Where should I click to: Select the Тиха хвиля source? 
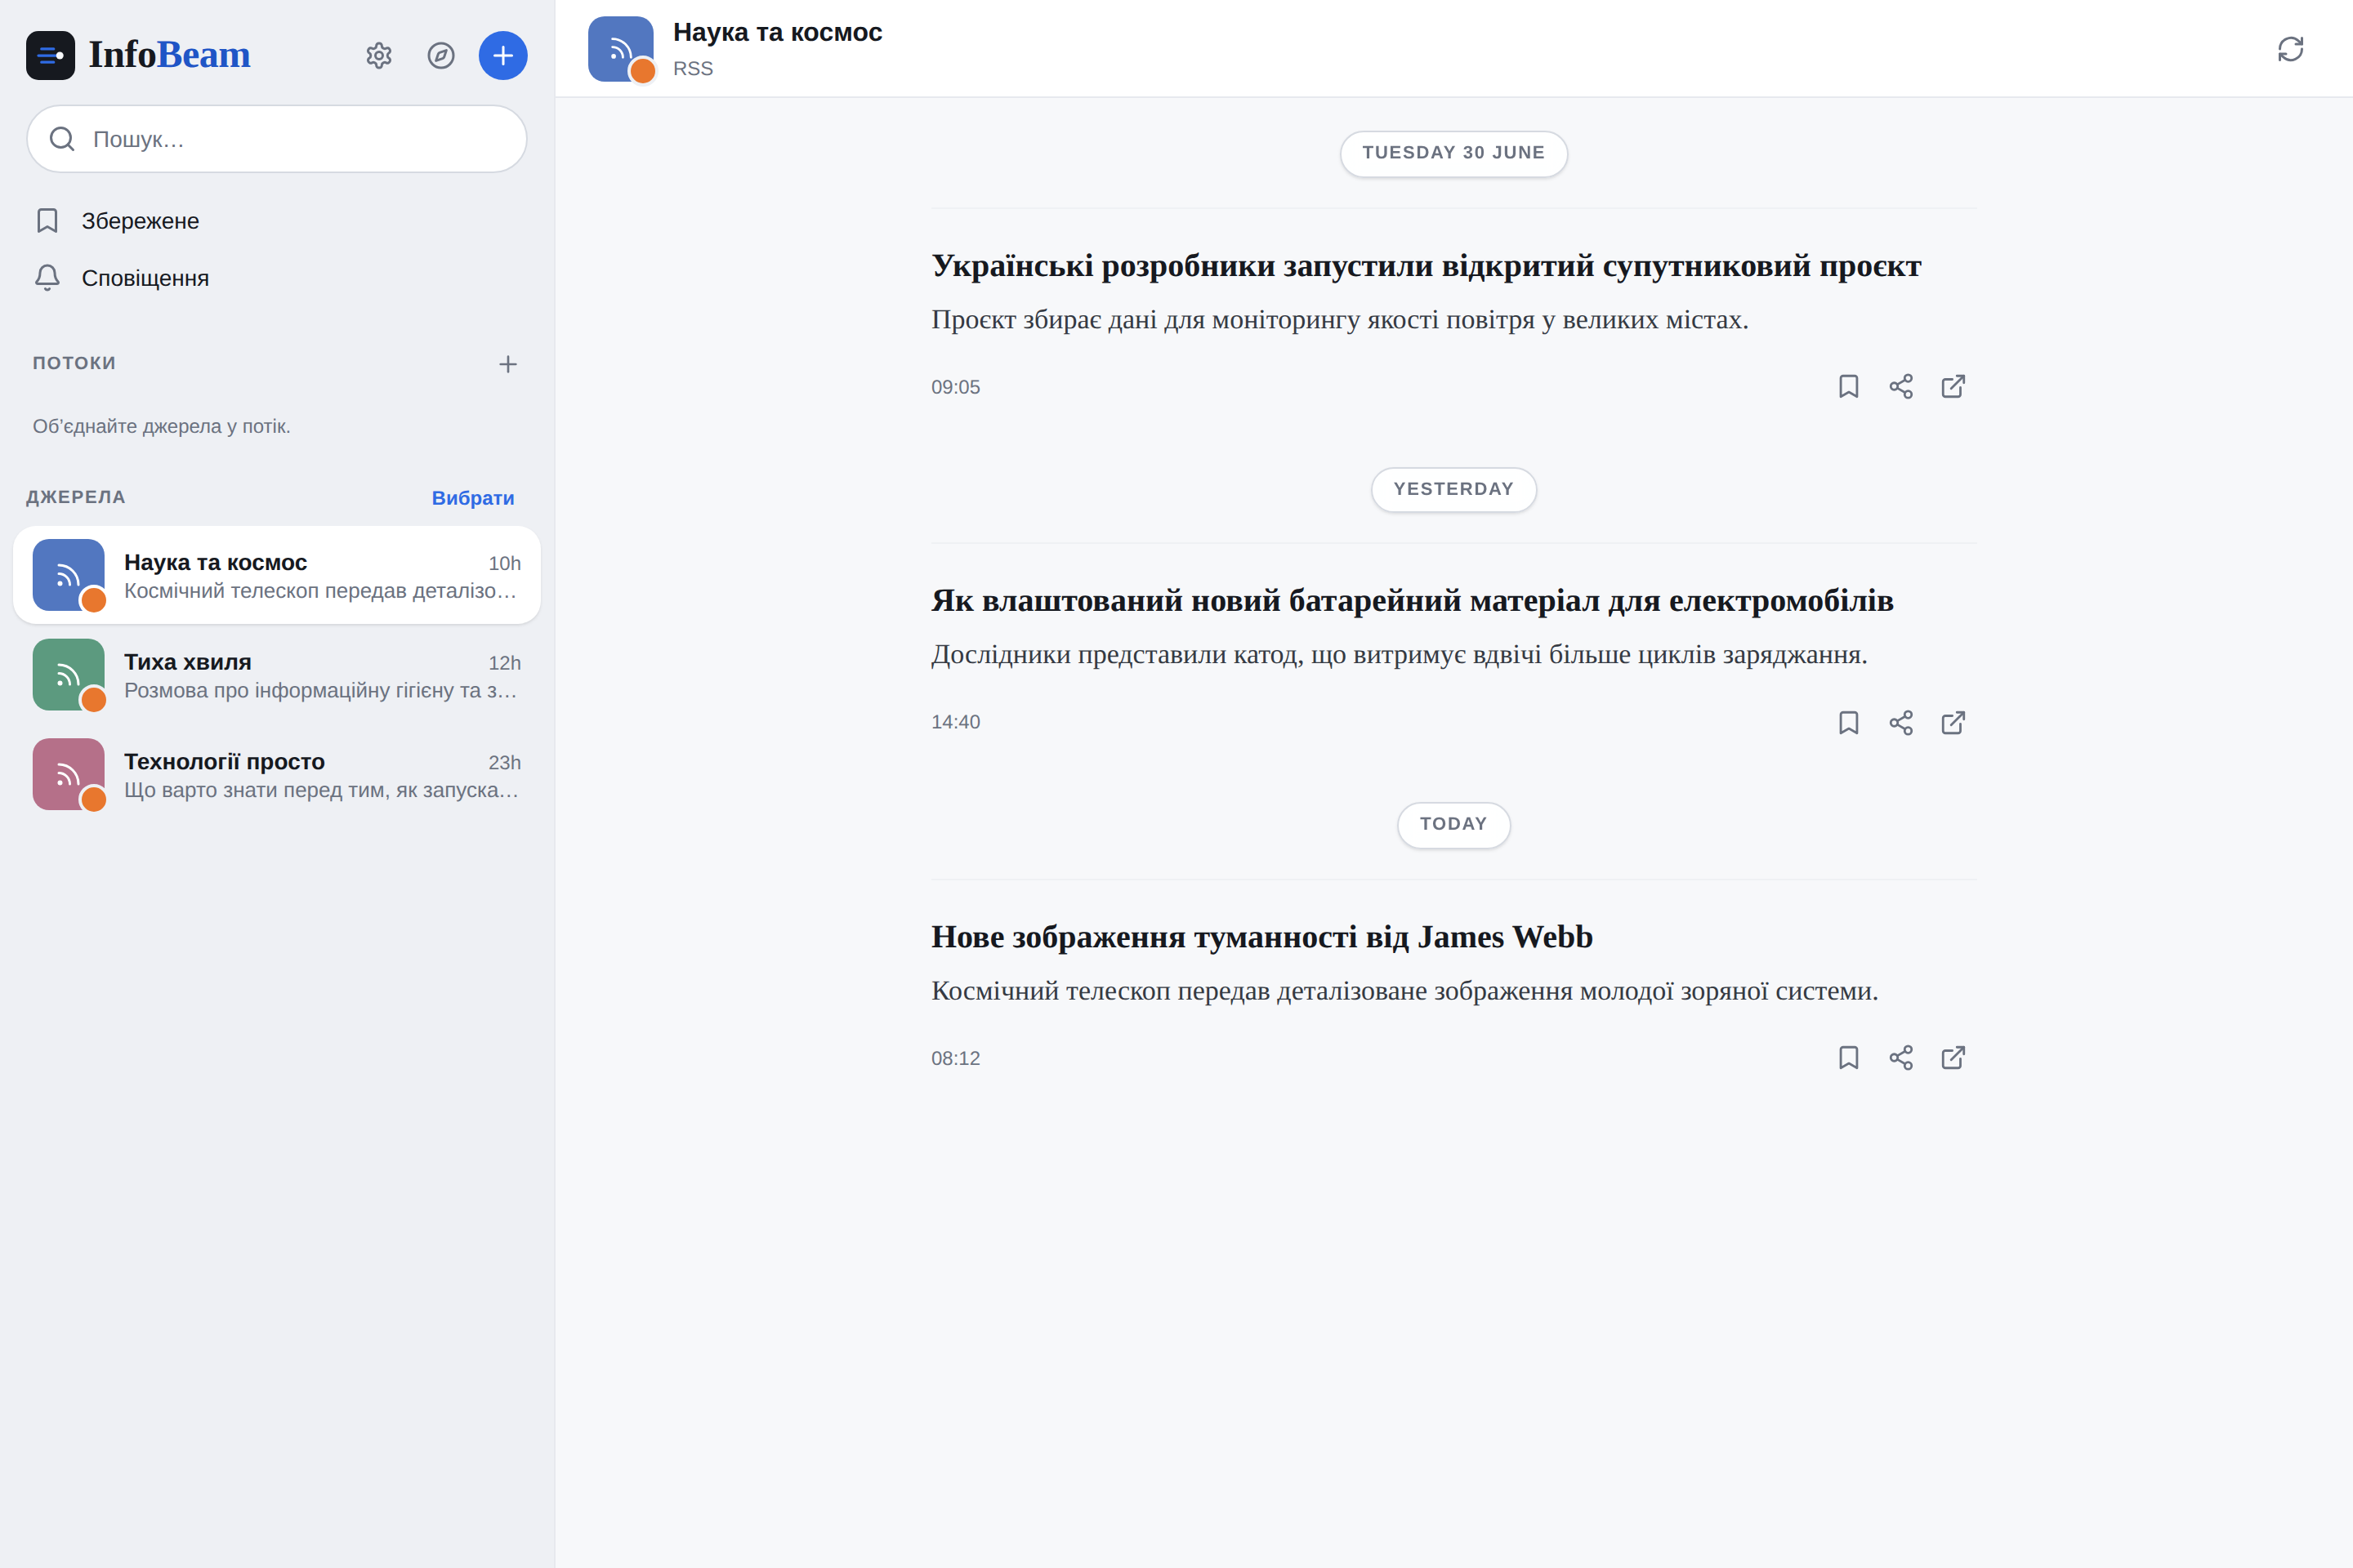277,675
